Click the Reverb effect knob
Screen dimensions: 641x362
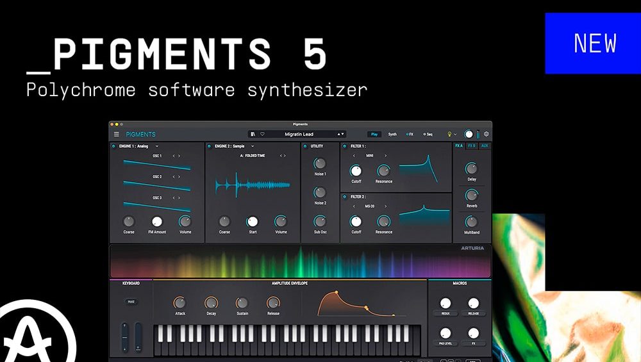[x=471, y=195]
